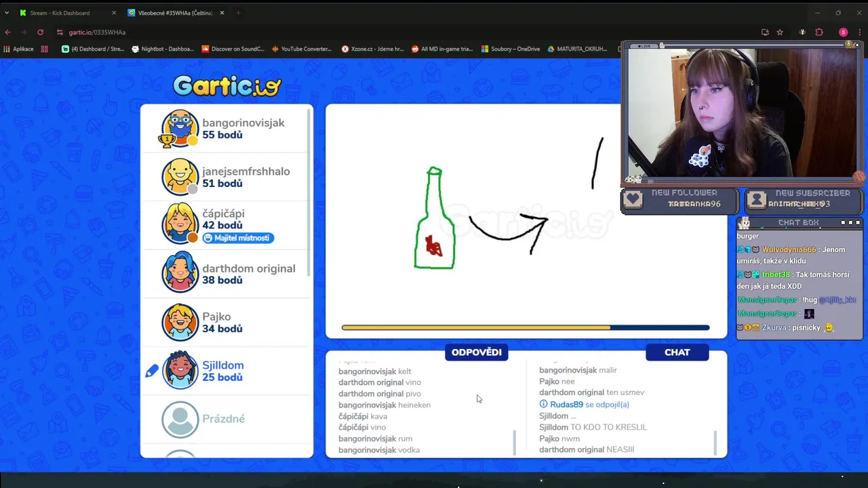
Task: Select player janejsemfrshhalo in the list
Action: coord(226,177)
